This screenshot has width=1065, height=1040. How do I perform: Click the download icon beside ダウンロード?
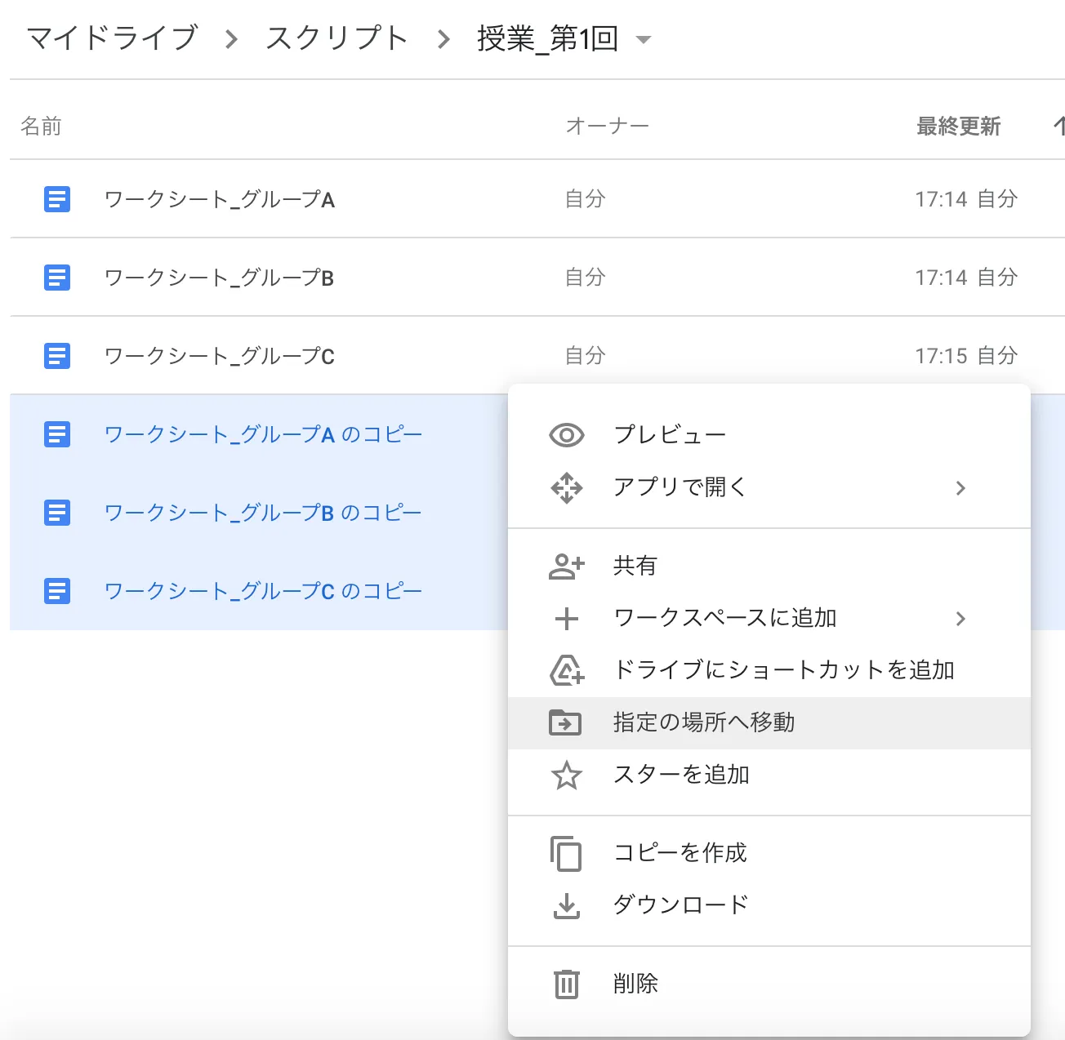coord(566,905)
